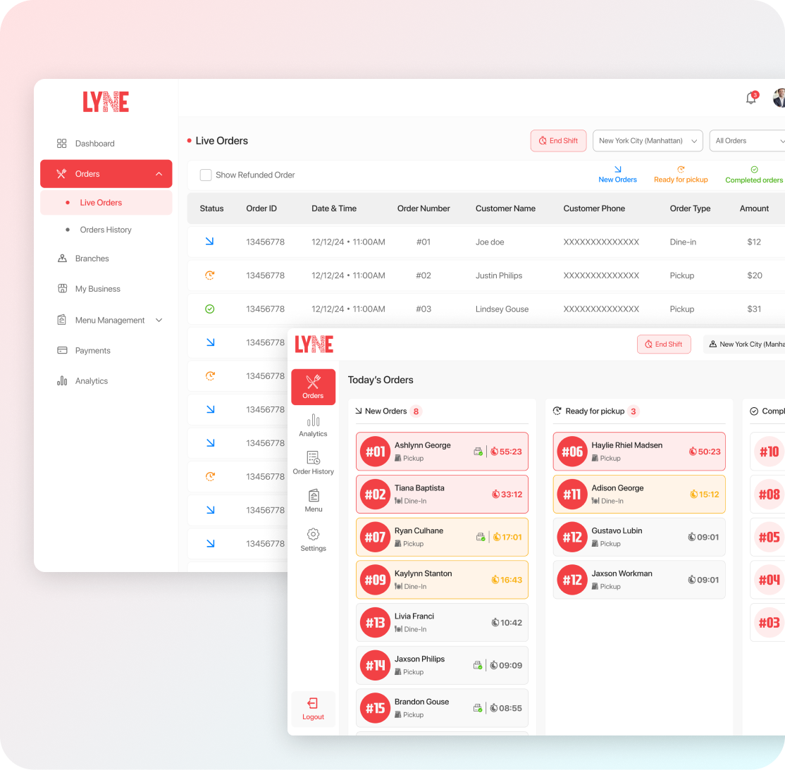This screenshot has height=770, width=785.
Task: Collapse the Orders sidebar section
Action: tap(159, 174)
